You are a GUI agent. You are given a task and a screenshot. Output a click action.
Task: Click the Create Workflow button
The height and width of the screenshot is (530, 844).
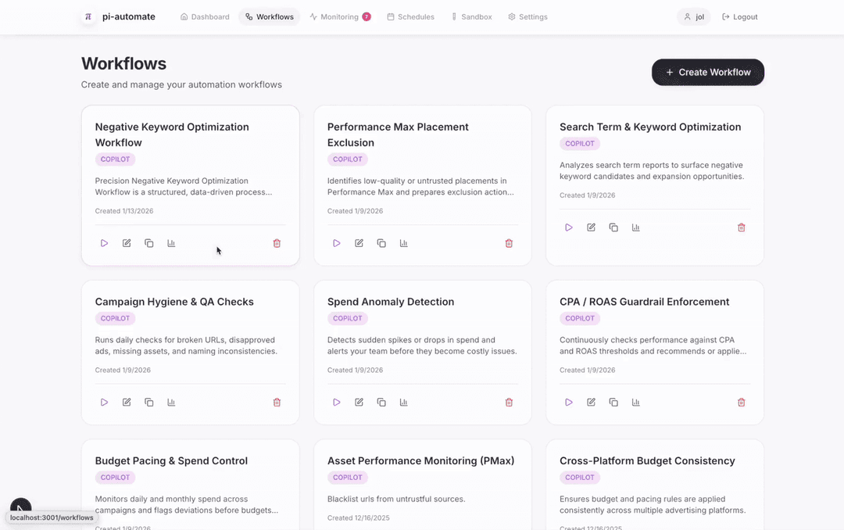coord(707,72)
